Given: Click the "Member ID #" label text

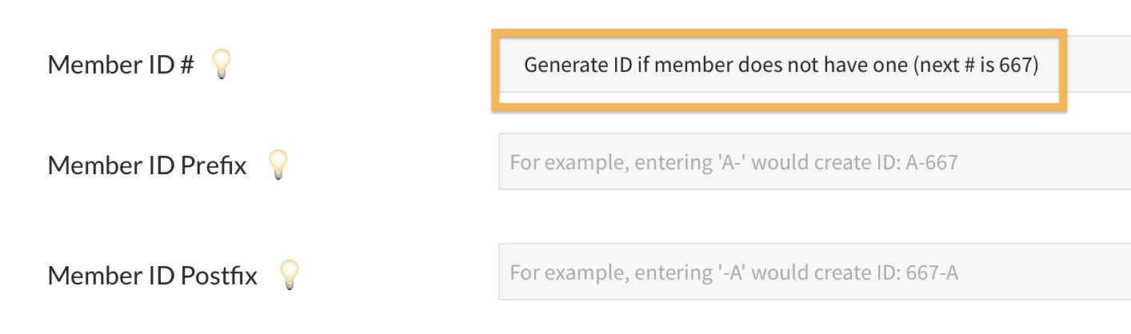Looking at the screenshot, I should 121,65.
